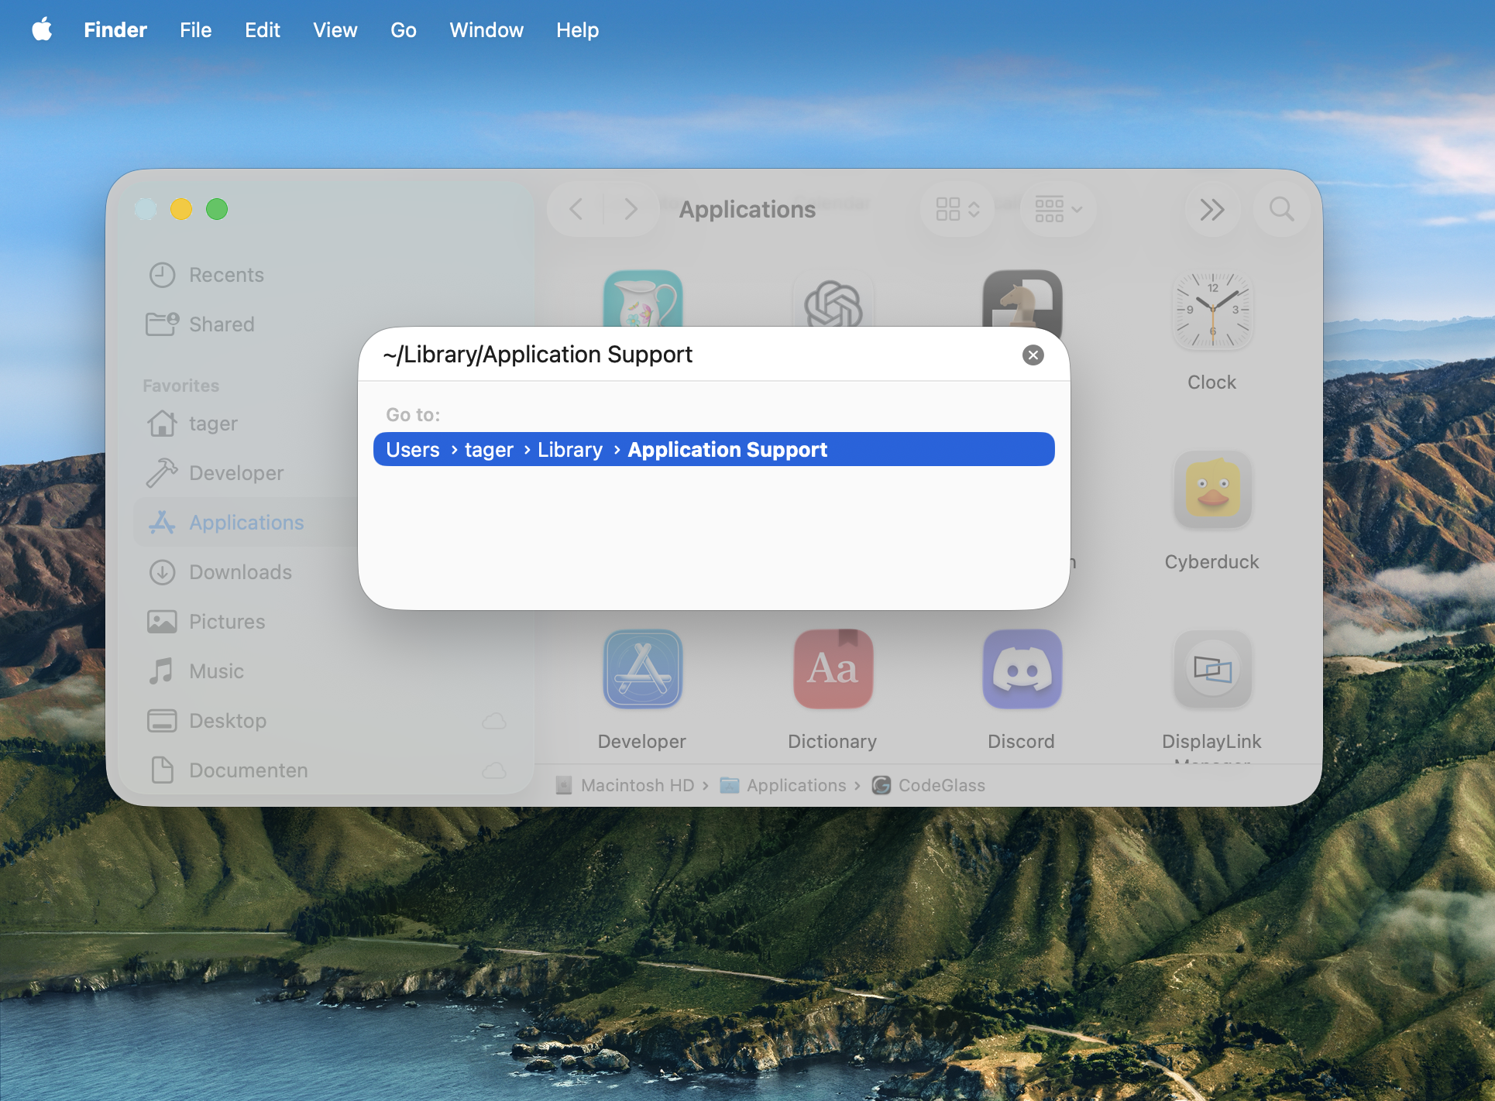Viewport: 1495px width, 1101px height.
Task: Select the Clock app icon
Action: pos(1212,310)
